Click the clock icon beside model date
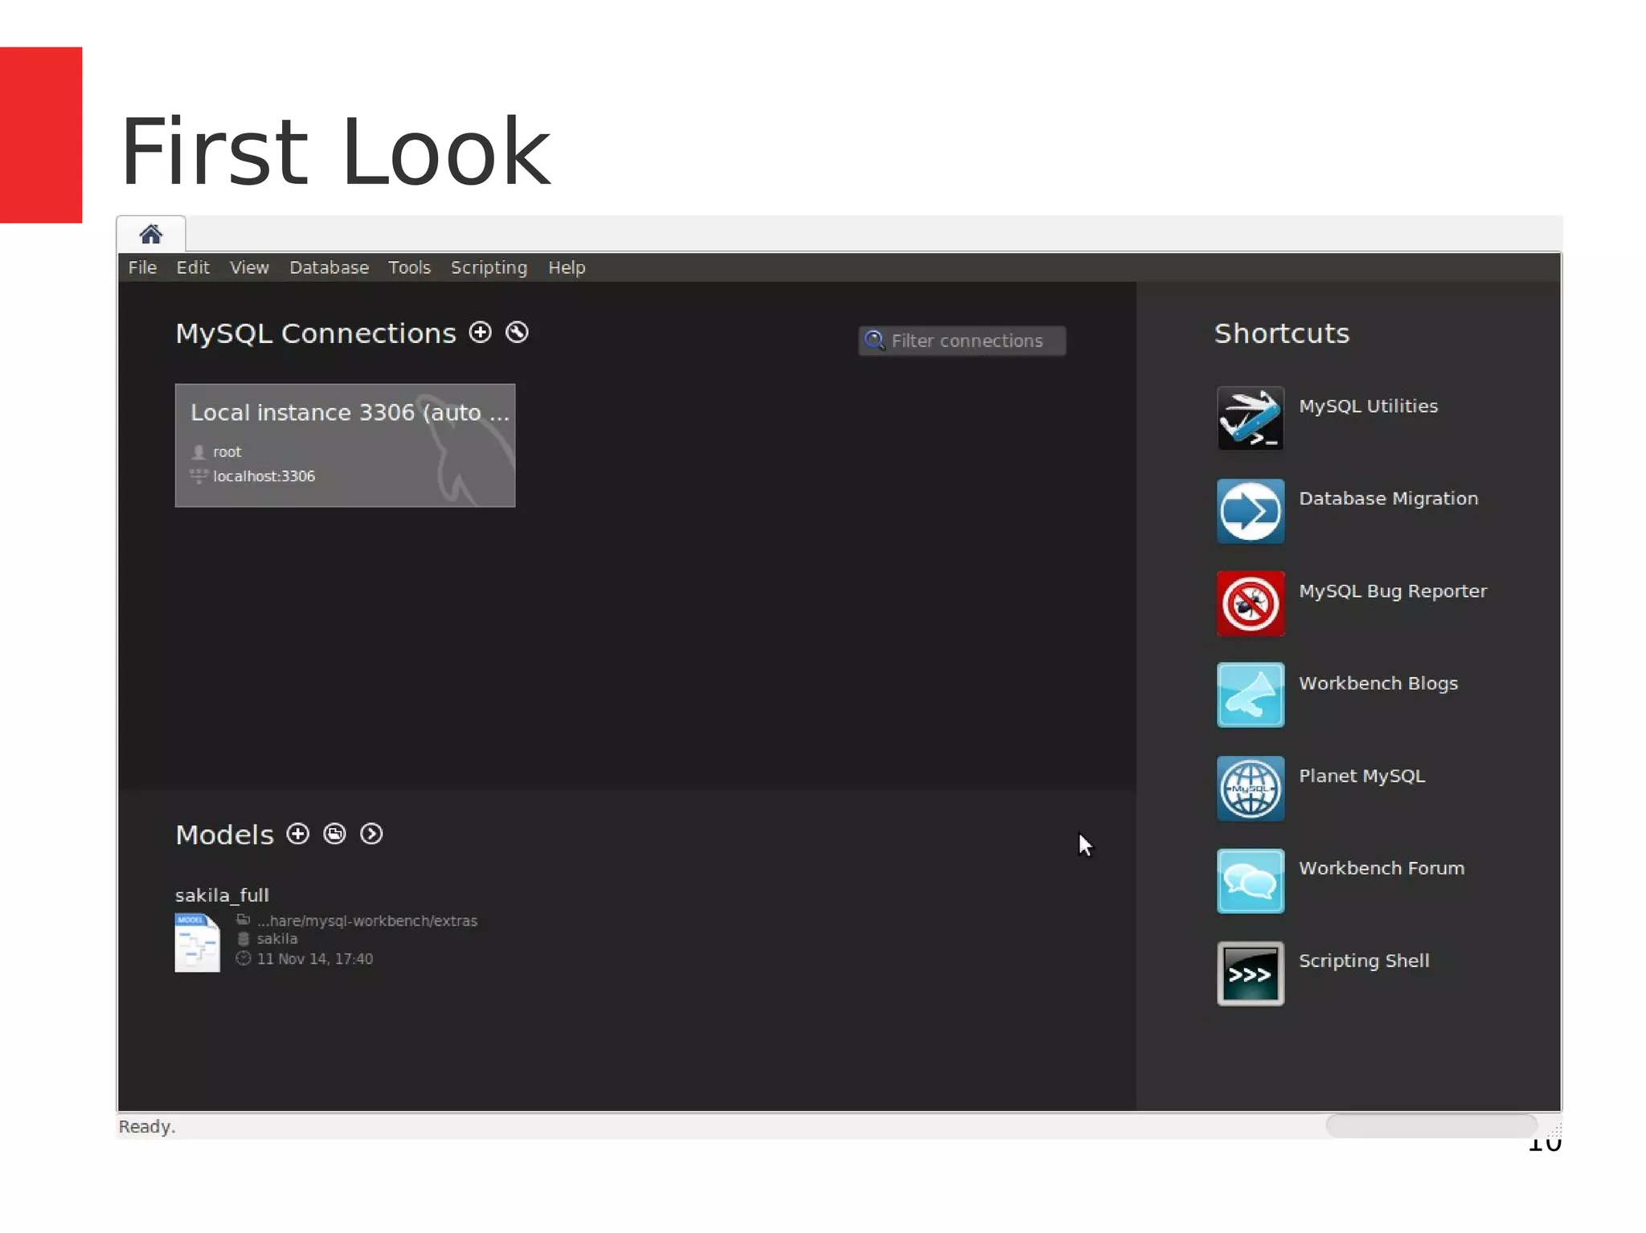Image resolution: width=1646 pixels, height=1233 pixels. tap(244, 958)
